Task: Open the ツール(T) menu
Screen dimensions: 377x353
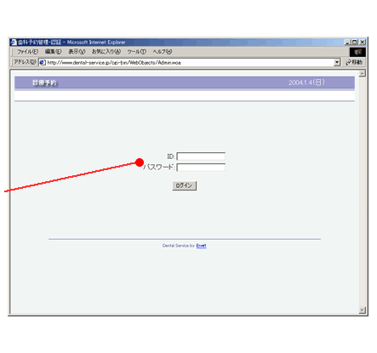Action: (136, 52)
